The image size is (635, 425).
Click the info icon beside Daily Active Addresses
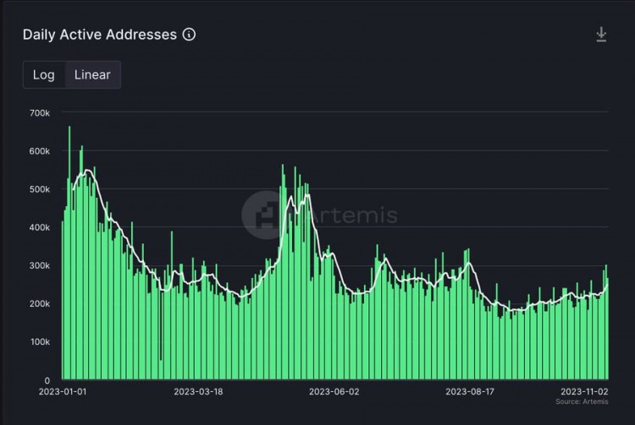click(189, 35)
